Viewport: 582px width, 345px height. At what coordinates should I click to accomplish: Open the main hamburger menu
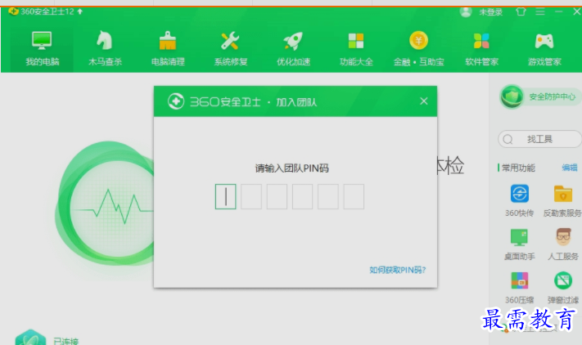point(540,11)
